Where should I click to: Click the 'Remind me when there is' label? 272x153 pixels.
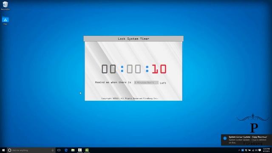tap(113, 82)
